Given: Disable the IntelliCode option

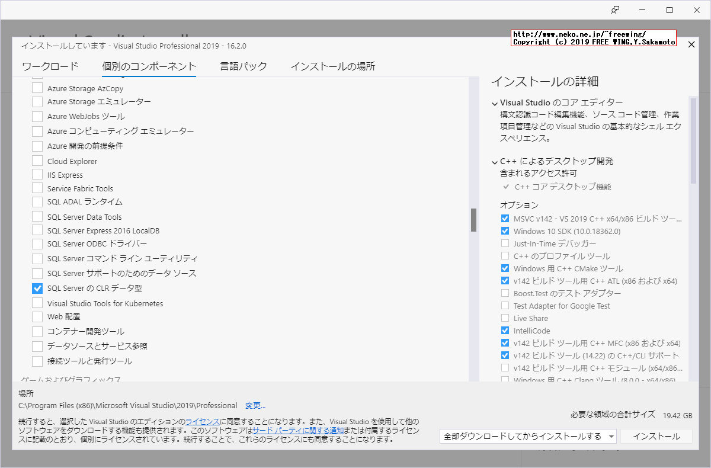Looking at the screenshot, I should pos(505,330).
